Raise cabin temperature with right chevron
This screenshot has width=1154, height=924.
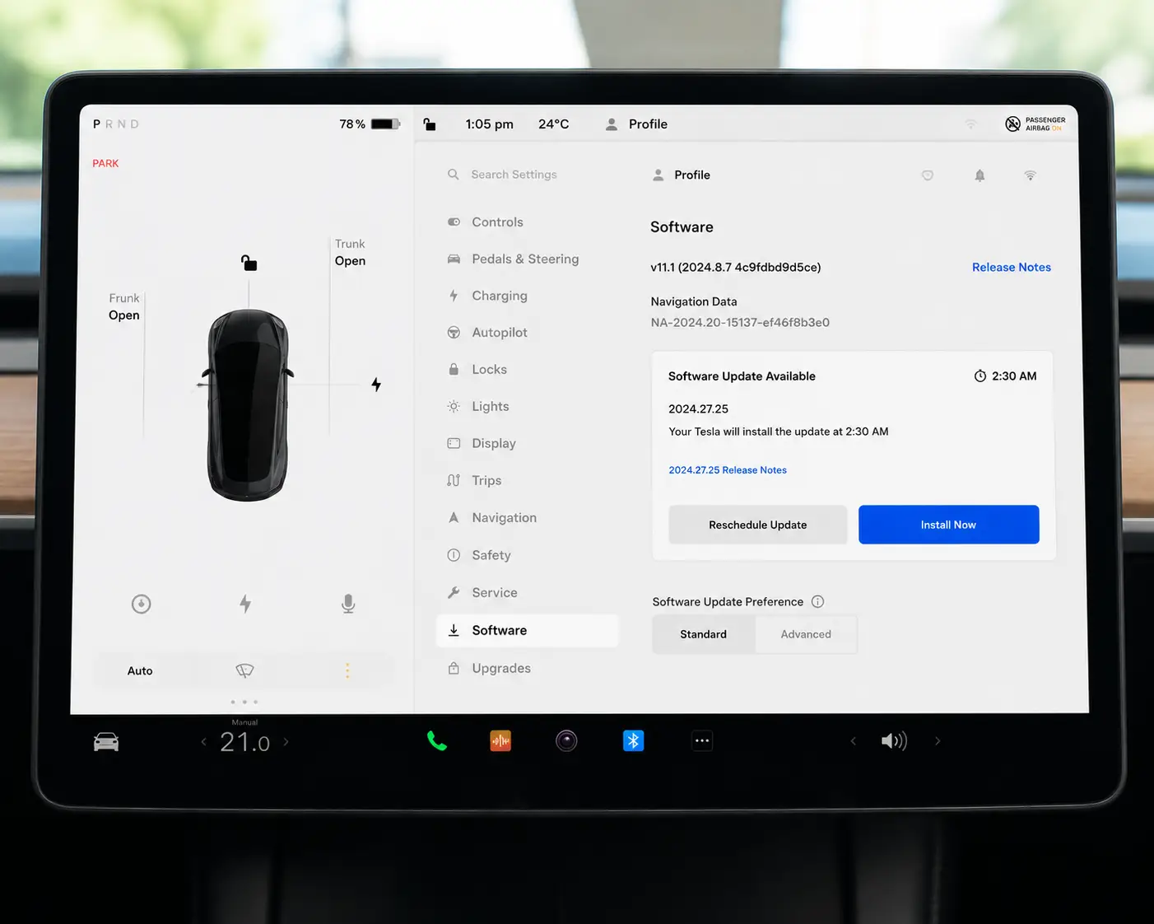286,742
